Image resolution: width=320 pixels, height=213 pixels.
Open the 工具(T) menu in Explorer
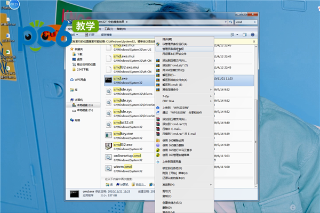(109, 29)
